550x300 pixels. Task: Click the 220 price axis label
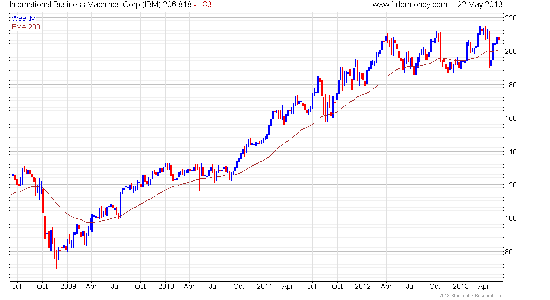pyautogui.click(x=511, y=18)
